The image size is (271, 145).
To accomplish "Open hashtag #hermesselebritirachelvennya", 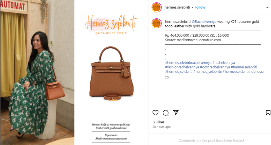I will pyautogui.click(x=188, y=62).
